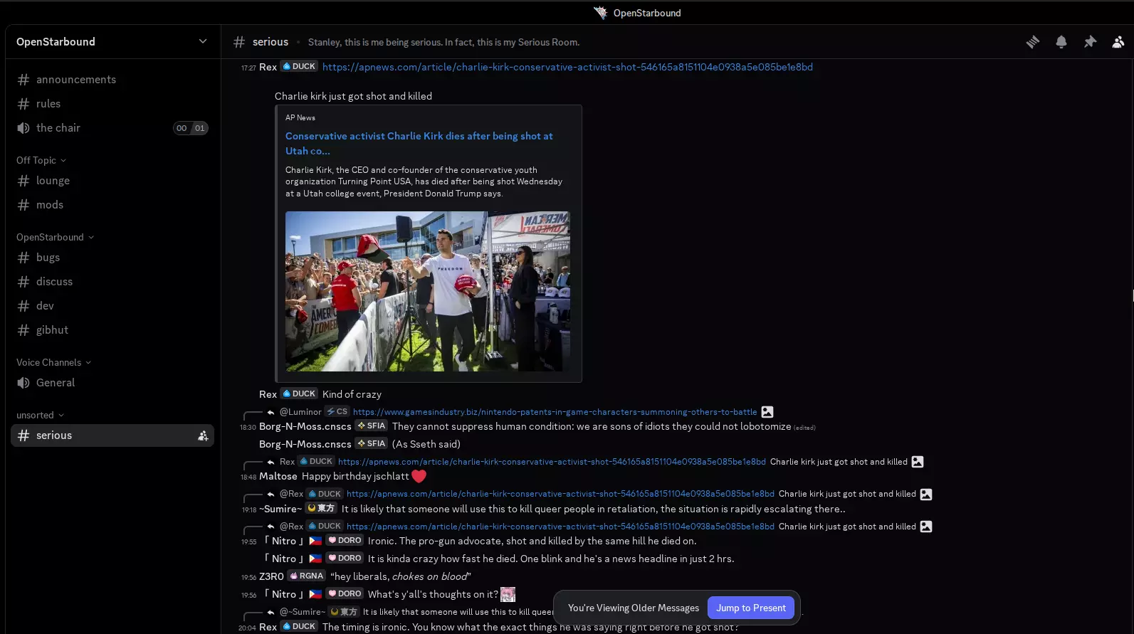
Task: Click username Maltose at 18:48
Action: pyautogui.click(x=278, y=476)
